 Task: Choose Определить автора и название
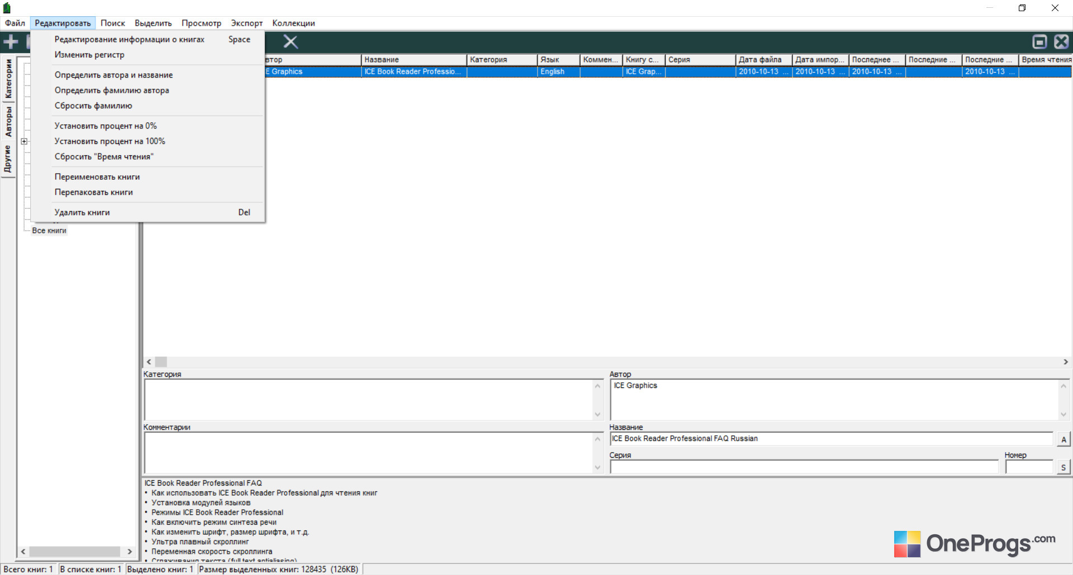(x=148, y=75)
